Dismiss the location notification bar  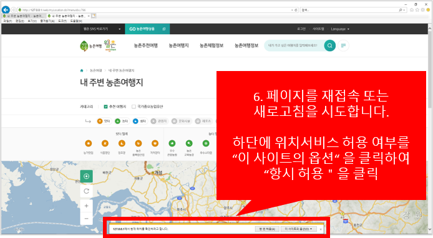[321, 229]
